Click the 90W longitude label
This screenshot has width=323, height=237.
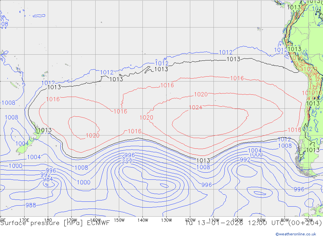pyautogui.click(x=261, y=220)
